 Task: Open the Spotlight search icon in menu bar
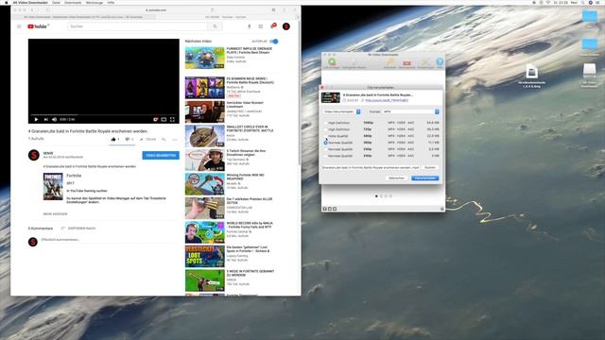582,2
